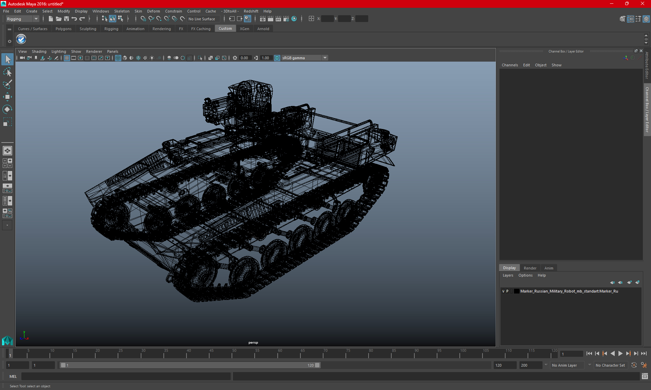Undo the last action
Viewport: 651px width, 390px height.
[74, 19]
